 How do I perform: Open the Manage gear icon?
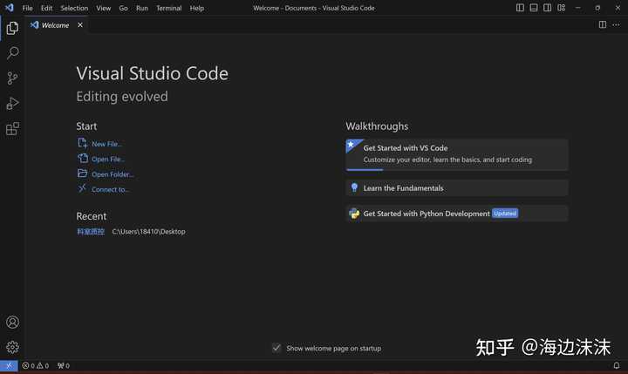[x=12, y=347]
